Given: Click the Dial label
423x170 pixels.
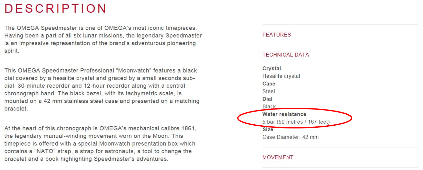Looking at the screenshot, I should click(267, 99).
